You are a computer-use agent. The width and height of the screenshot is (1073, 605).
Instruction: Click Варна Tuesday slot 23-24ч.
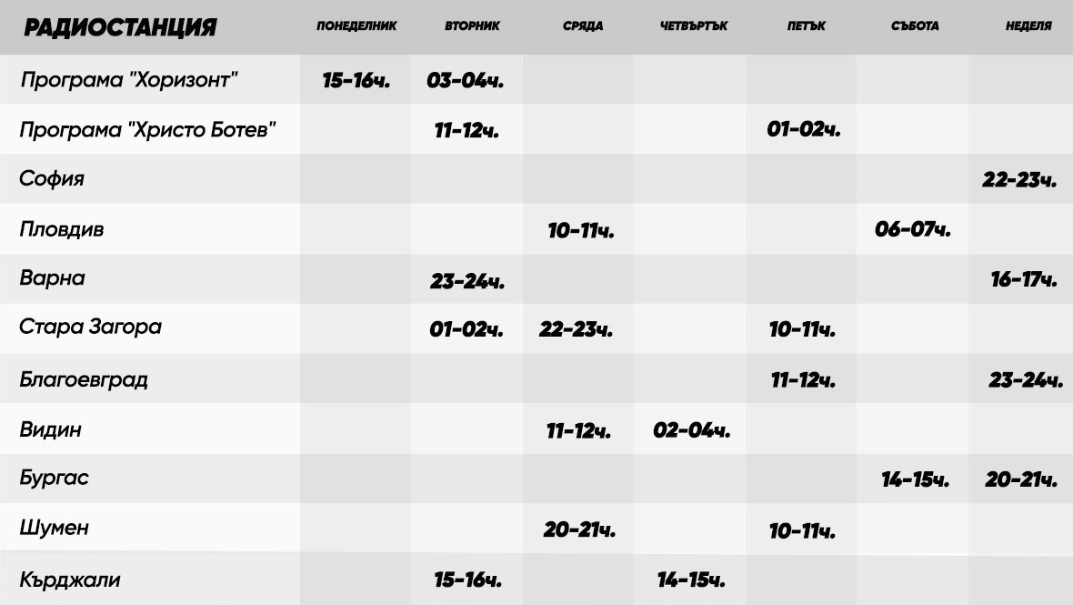(x=467, y=281)
